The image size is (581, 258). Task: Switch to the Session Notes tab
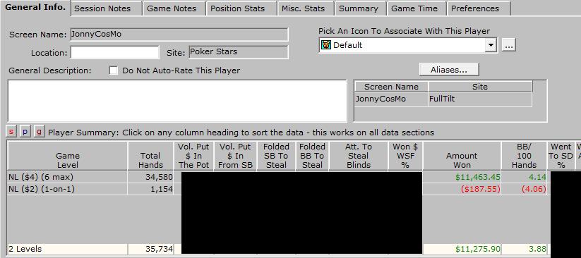107,8
